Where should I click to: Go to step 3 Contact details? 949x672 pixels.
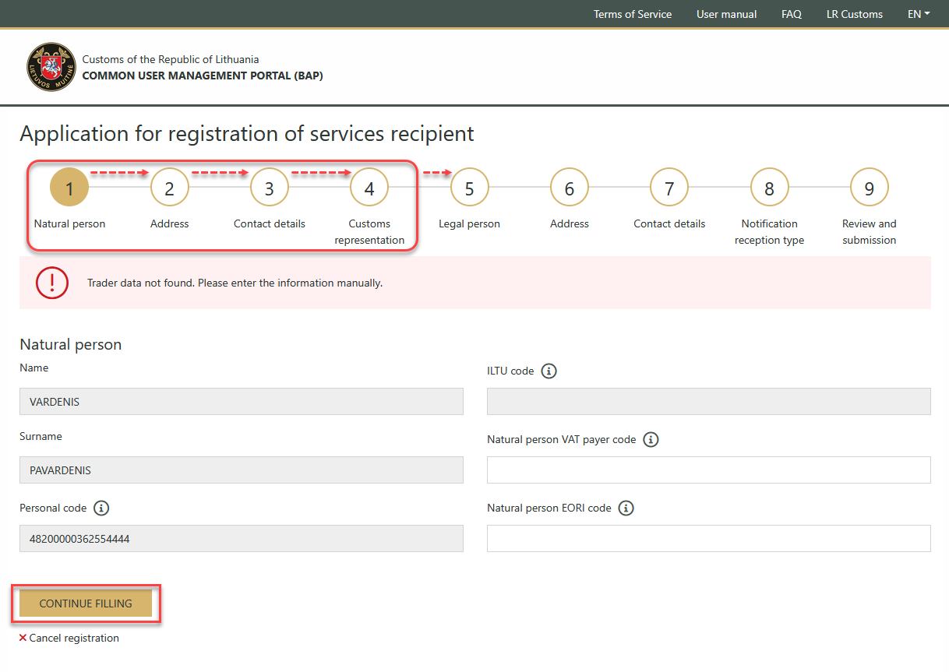tap(270, 188)
